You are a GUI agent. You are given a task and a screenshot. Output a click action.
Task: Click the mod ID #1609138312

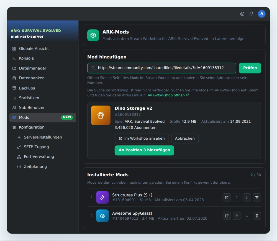point(128,114)
